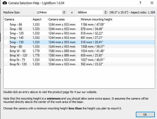Select the 5mp - 60 camera row

pyautogui.click(x=79, y=47)
